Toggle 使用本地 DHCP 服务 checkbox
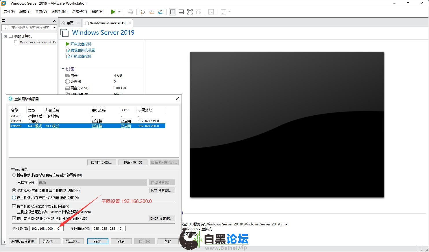429x252 pixels. click(x=14, y=218)
